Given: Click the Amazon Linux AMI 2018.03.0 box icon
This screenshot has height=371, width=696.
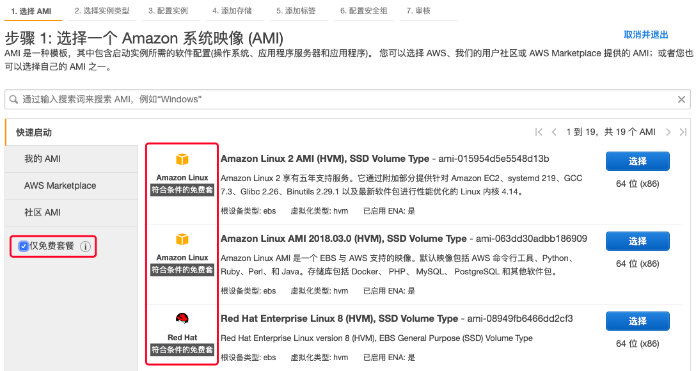Looking at the screenshot, I should 182,239.
